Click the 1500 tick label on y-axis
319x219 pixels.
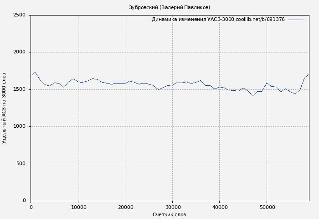click(19, 89)
